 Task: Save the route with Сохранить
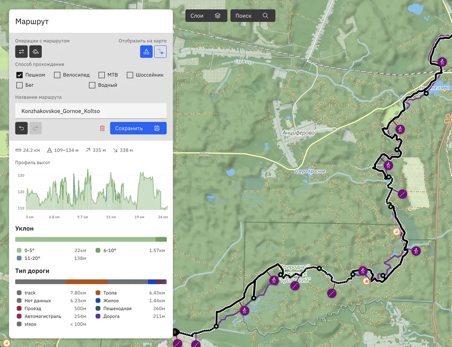click(x=138, y=128)
